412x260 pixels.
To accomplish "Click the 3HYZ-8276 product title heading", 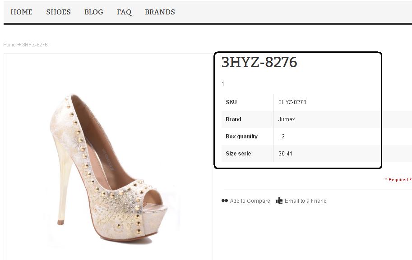I will (x=259, y=62).
